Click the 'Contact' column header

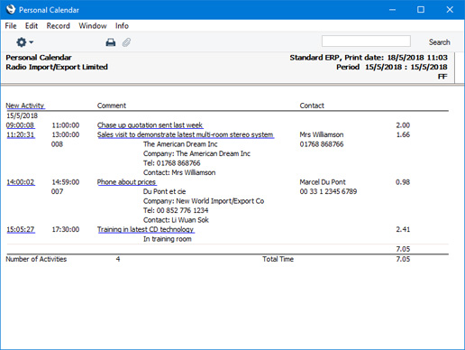(312, 106)
